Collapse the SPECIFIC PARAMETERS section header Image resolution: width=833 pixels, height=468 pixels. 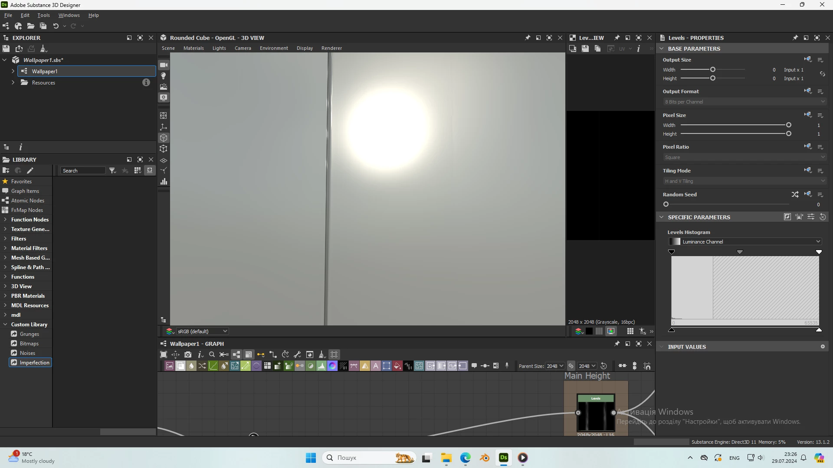(662, 217)
